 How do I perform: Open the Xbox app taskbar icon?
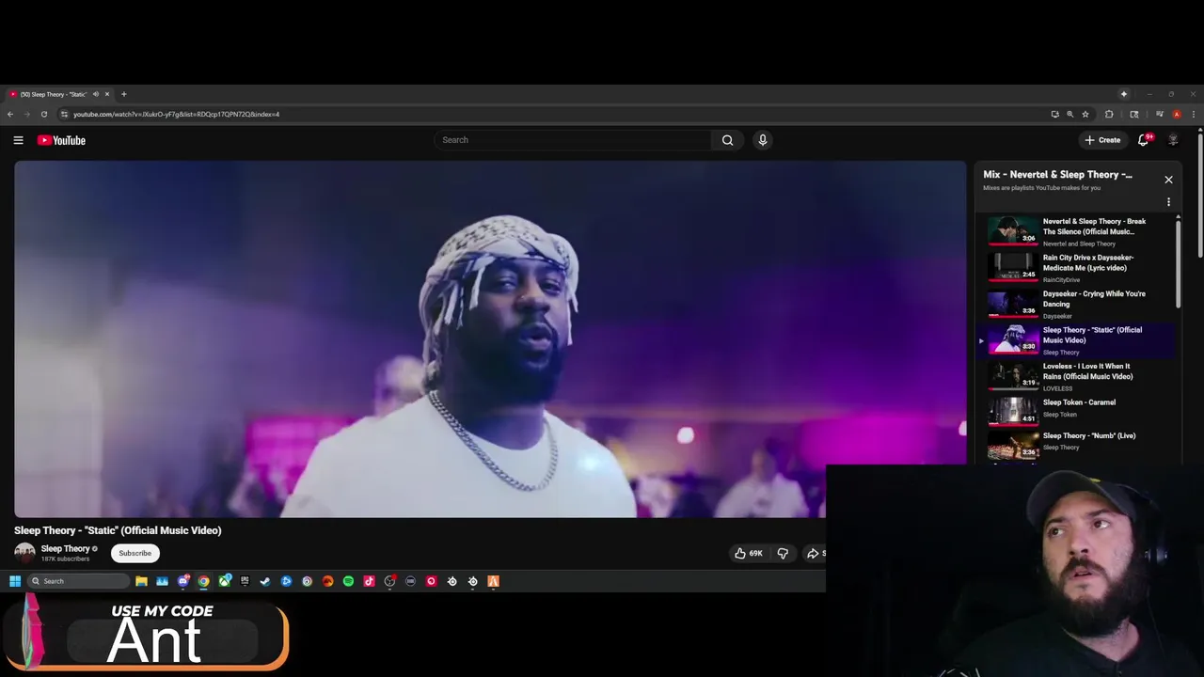coord(224,581)
